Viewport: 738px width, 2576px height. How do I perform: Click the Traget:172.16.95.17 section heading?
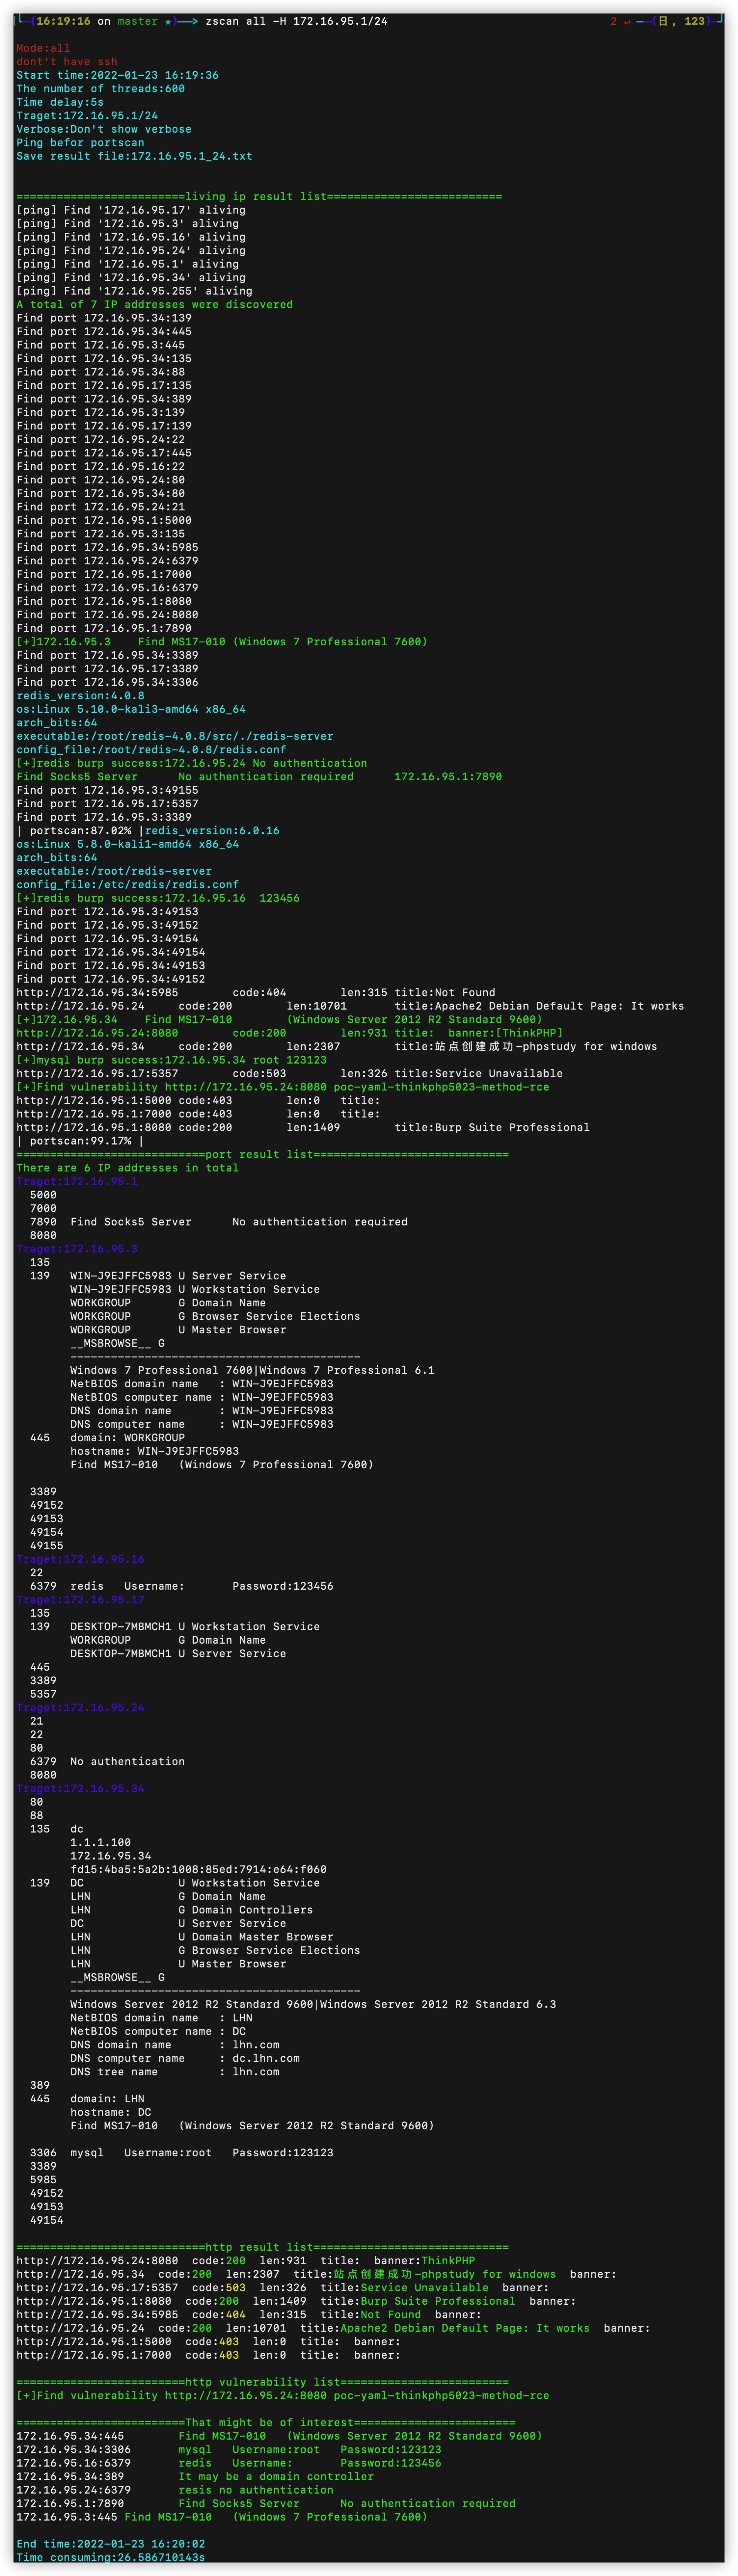click(80, 1600)
